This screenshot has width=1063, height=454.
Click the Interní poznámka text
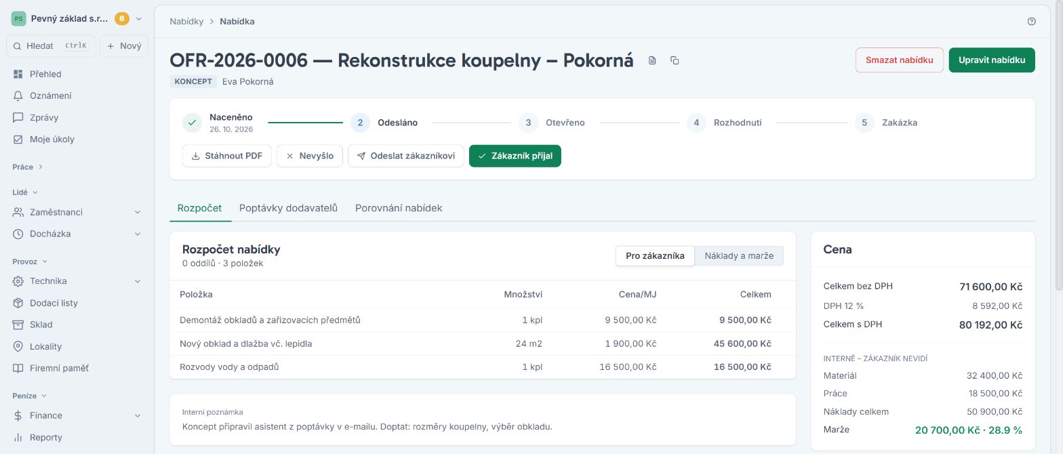point(213,412)
